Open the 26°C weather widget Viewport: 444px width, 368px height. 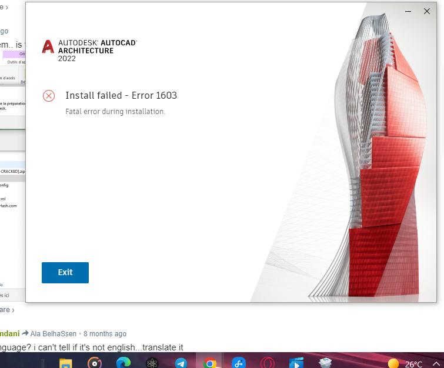[405, 364]
